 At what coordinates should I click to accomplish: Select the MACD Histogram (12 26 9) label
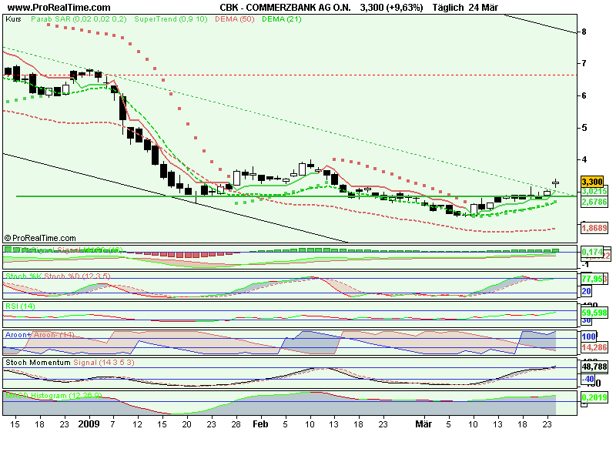(x=54, y=395)
